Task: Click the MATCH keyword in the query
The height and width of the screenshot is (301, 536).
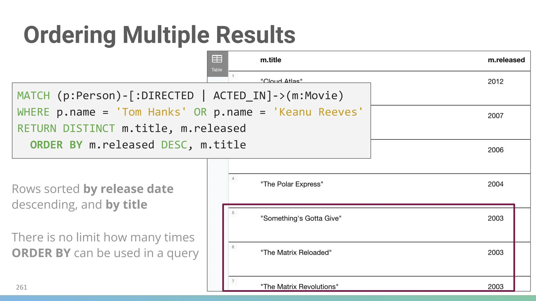Action: coord(33,96)
